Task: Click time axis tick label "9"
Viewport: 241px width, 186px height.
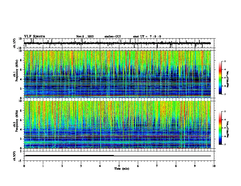Action: 195,166
